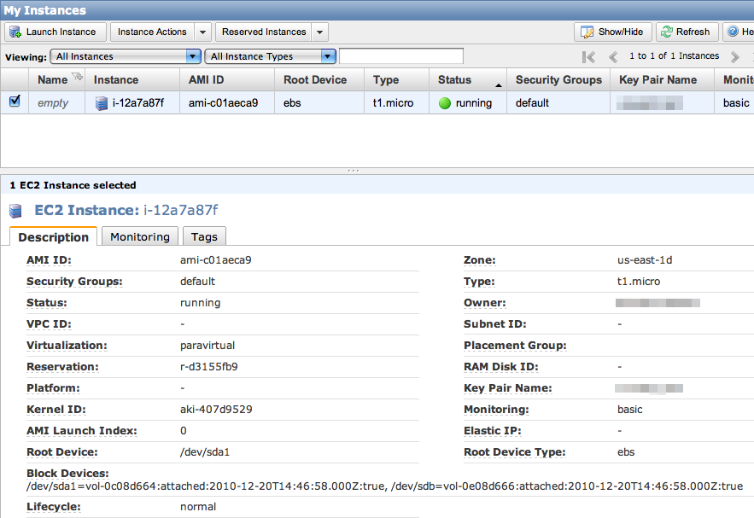The height and width of the screenshot is (518, 754).
Task: Click the Launch Instance server icon
Action: tap(15, 32)
